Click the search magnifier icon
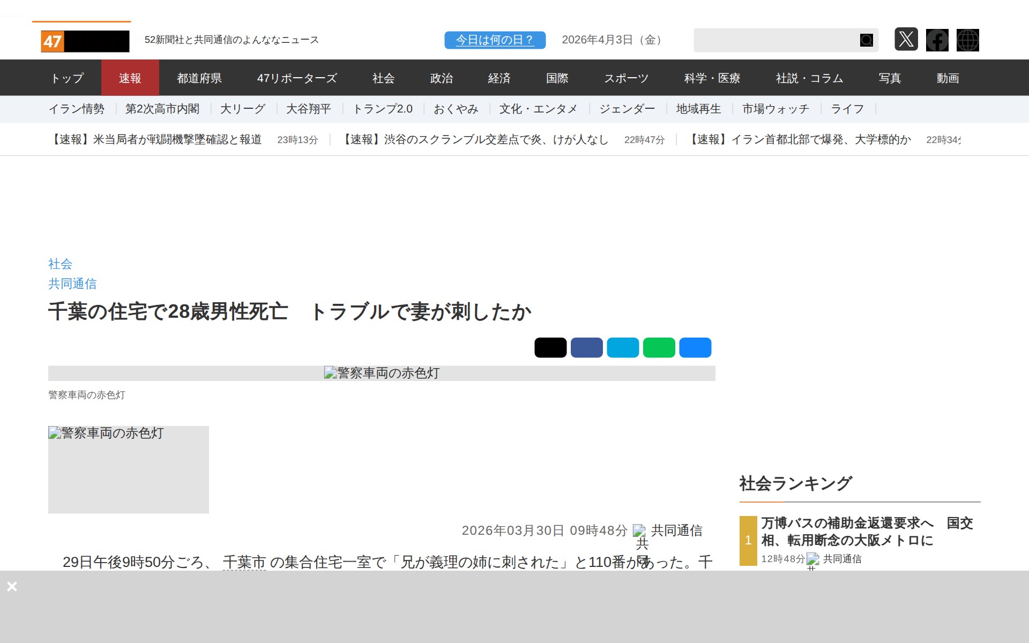Image resolution: width=1029 pixels, height=643 pixels. click(866, 40)
